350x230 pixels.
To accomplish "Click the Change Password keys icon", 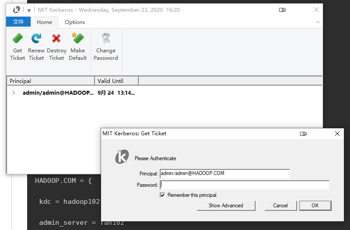I will pos(106,38).
